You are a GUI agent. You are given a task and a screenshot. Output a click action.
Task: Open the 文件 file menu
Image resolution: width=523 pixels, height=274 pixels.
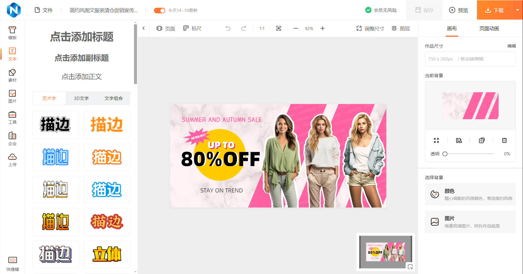point(44,10)
